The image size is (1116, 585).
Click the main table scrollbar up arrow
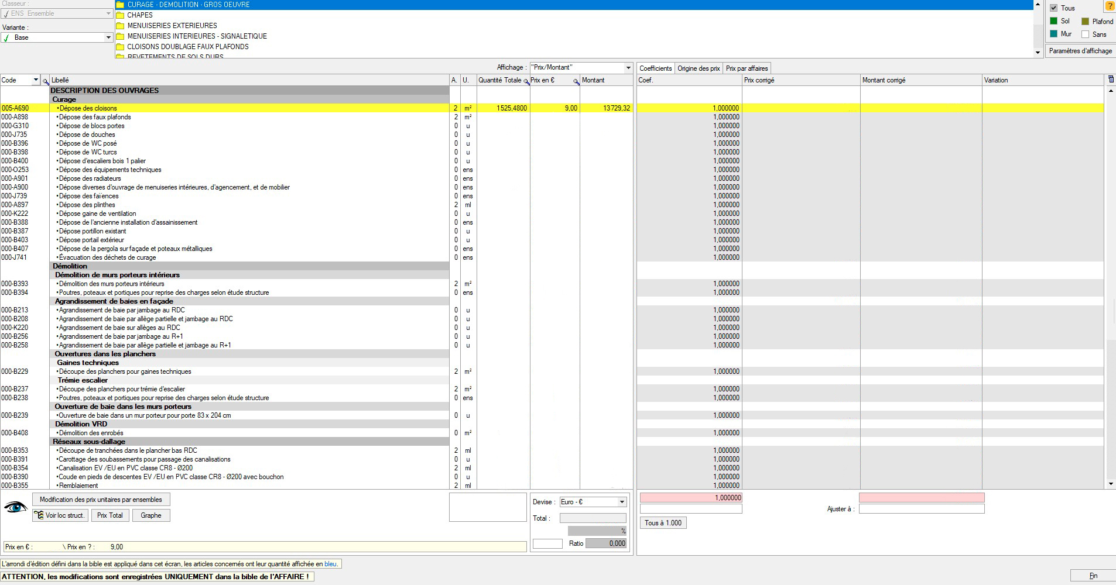click(x=1111, y=91)
